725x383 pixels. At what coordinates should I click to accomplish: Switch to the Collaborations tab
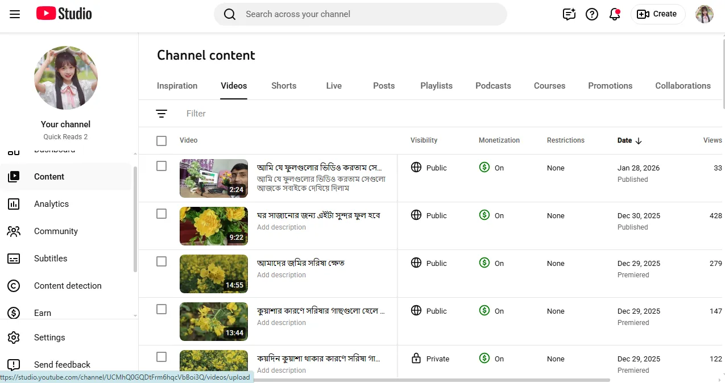(683, 86)
